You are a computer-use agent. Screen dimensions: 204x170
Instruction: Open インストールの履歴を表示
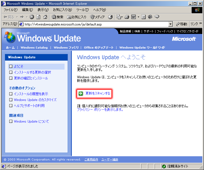coord(31,94)
